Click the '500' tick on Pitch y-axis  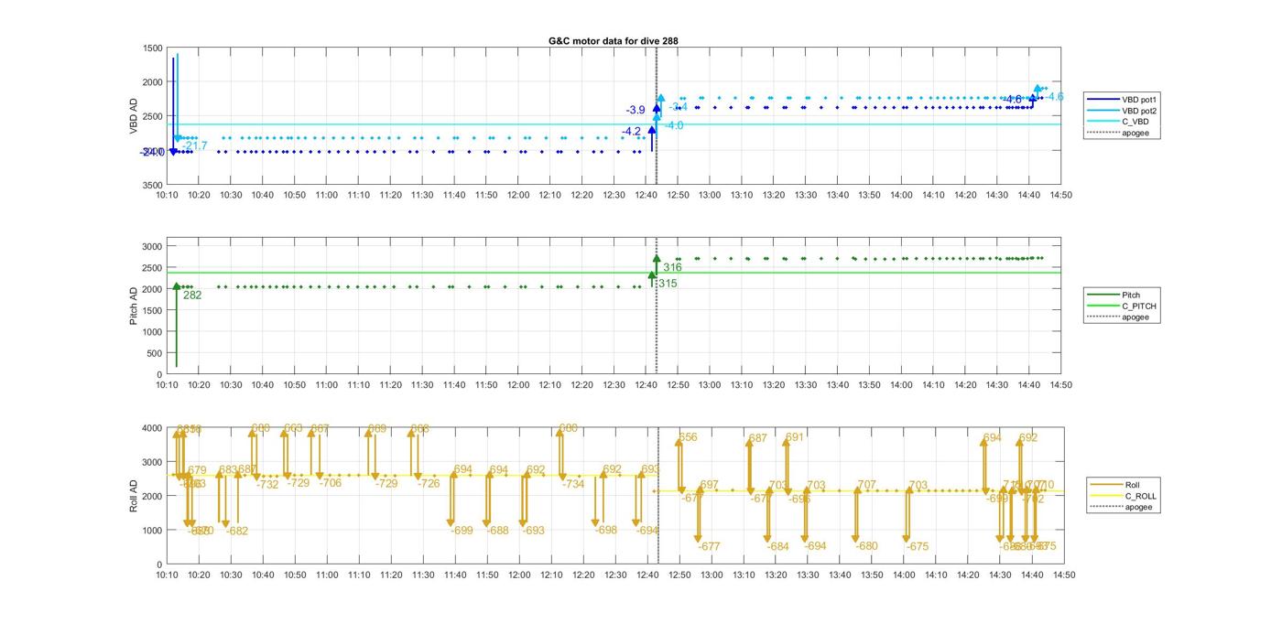pyautogui.click(x=156, y=353)
